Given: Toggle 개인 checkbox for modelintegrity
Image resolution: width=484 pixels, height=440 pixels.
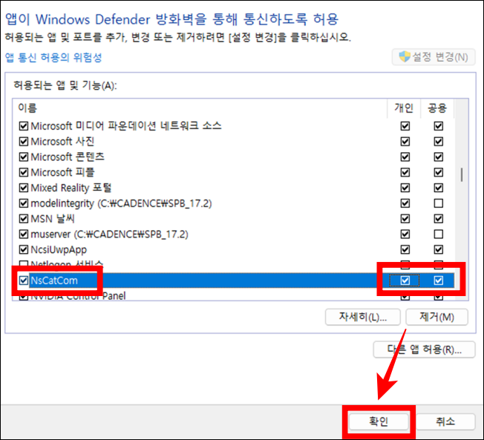Looking at the screenshot, I should pyautogui.click(x=405, y=203).
